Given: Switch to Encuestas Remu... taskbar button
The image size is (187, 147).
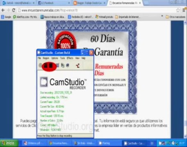Looking at the screenshot, I should pyautogui.click(x=59, y=143).
